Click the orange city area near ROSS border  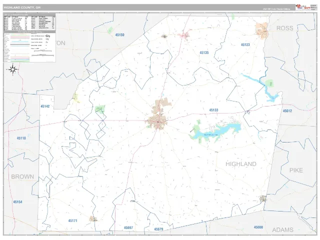click(x=261, y=30)
